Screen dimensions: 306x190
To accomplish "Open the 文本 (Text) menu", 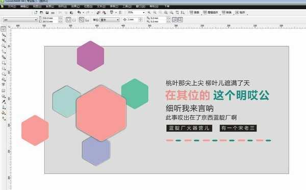I will [x=101, y=6].
